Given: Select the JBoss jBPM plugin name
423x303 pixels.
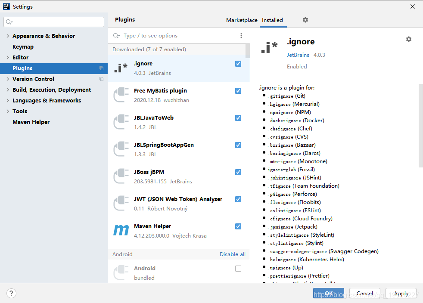Looking at the screenshot, I should pos(149,172).
